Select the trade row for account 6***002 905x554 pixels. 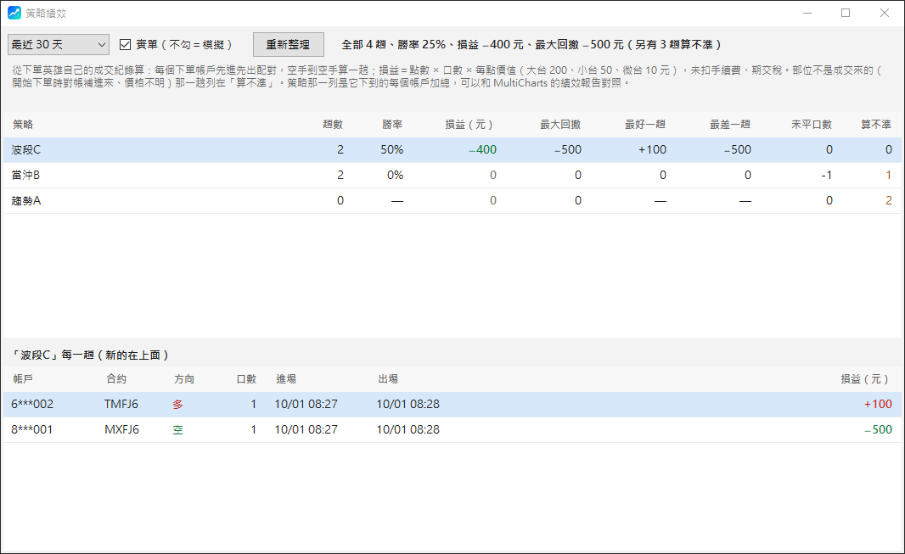click(452, 404)
